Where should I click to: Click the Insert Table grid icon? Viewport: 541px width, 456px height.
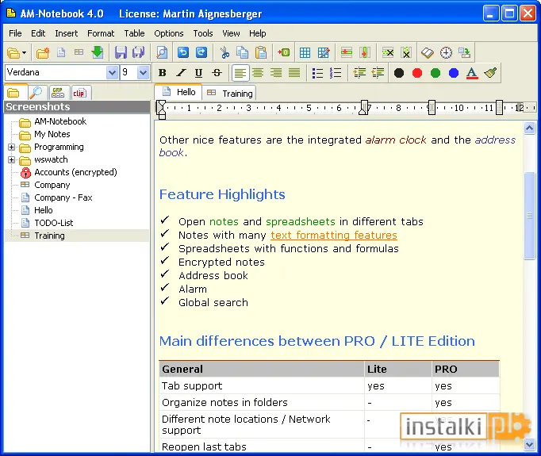pos(305,53)
